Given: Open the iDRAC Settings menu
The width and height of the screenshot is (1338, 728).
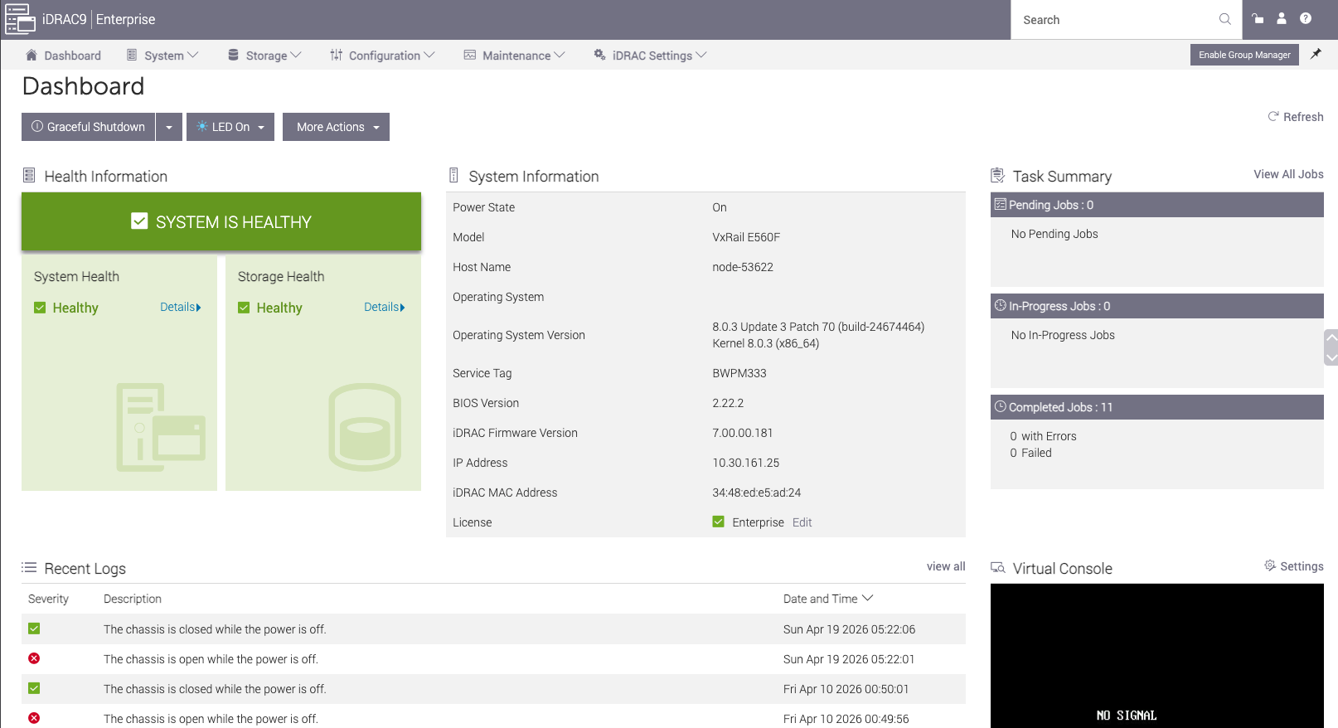Looking at the screenshot, I should (650, 56).
